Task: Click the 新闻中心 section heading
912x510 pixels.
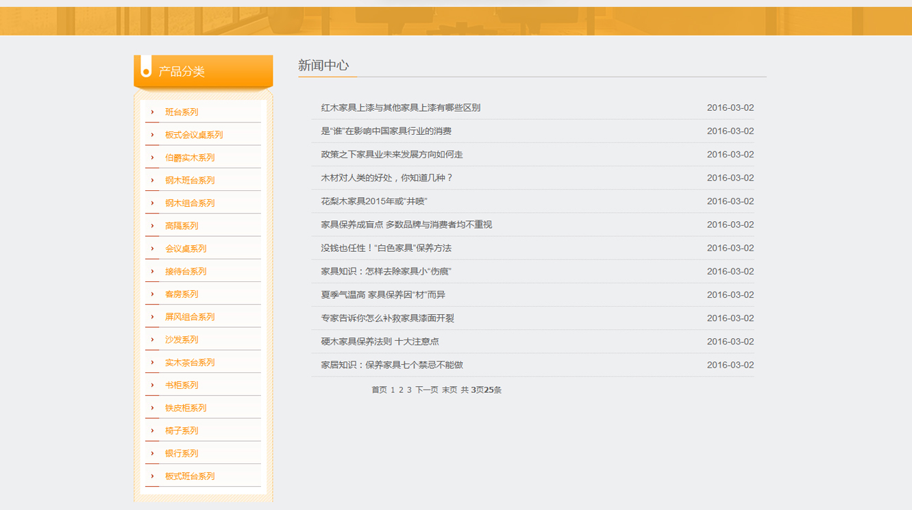Action: coord(323,66)
